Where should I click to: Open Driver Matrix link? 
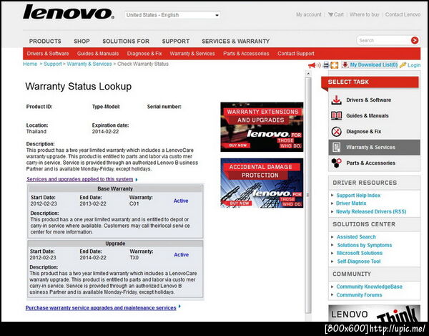click(x=351, y=203)
